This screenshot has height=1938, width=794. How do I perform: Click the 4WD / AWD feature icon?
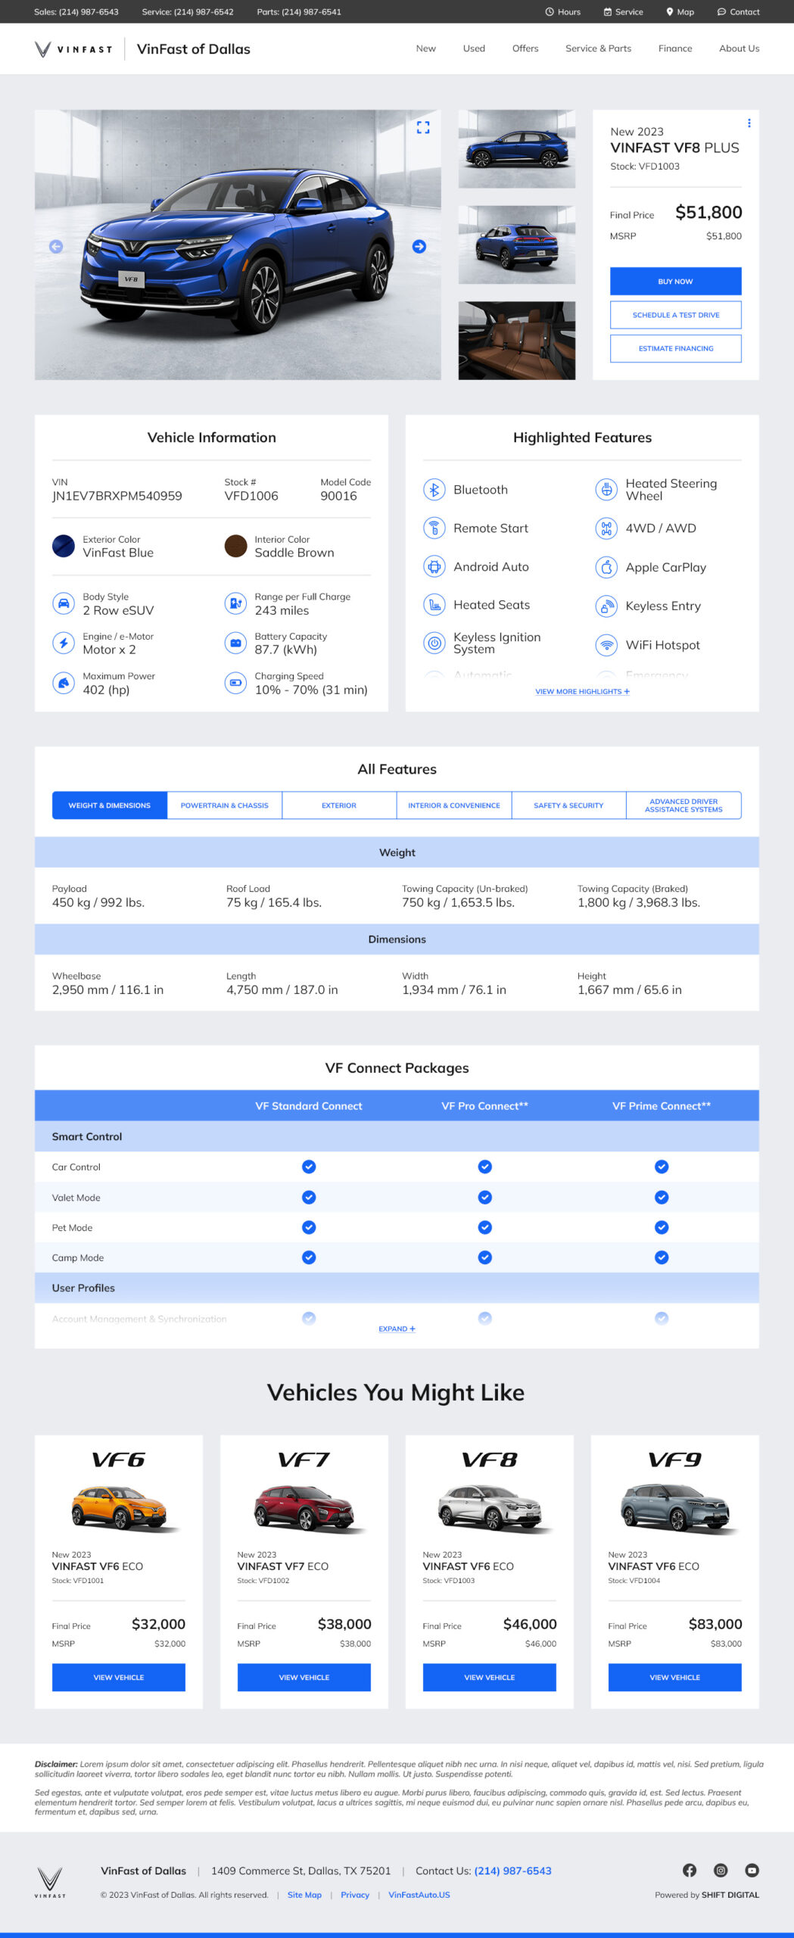point(606,528)
